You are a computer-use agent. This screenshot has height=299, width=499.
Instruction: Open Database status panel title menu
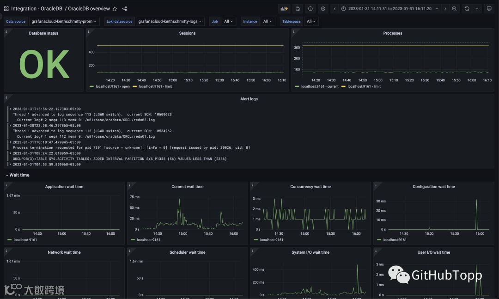(43, 33)
